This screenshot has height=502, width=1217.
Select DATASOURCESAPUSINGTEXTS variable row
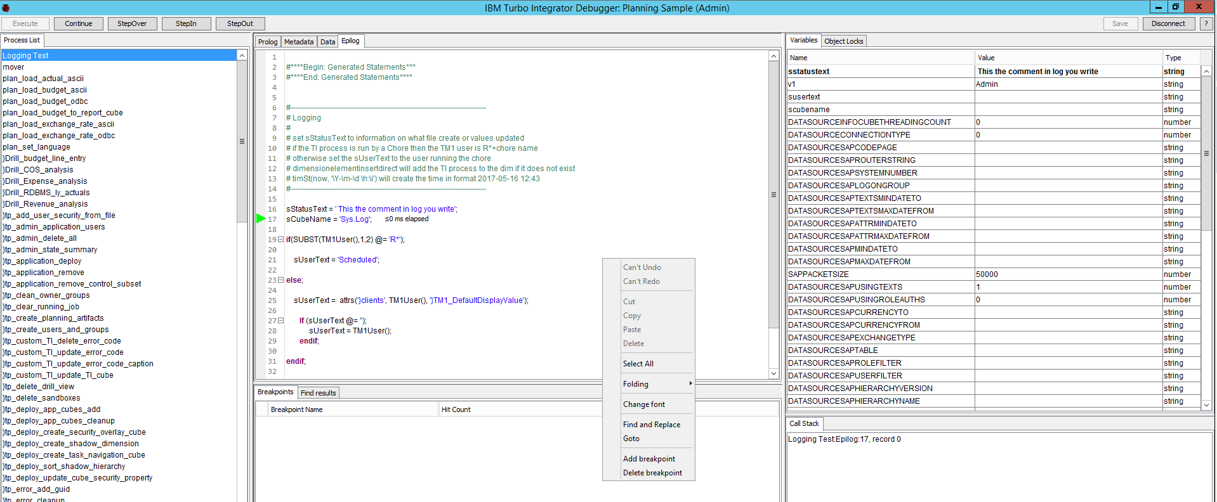[x=994, y=287]
